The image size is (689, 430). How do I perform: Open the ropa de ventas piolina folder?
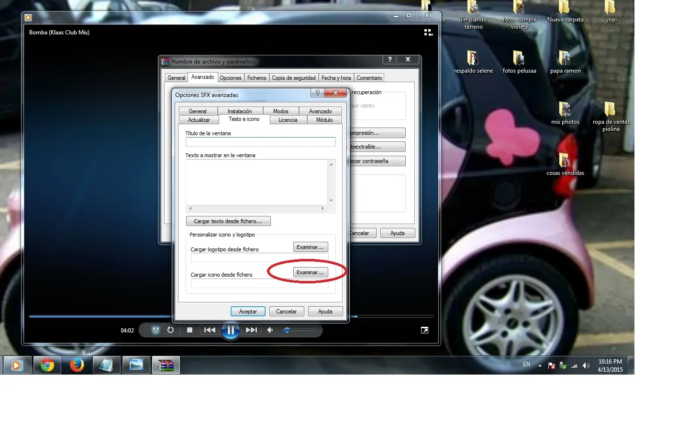pos(611,117)
